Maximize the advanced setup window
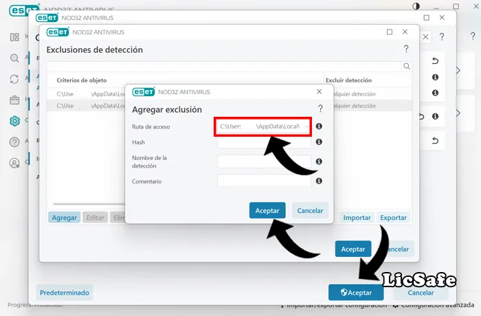 click(x=427, y=18)
